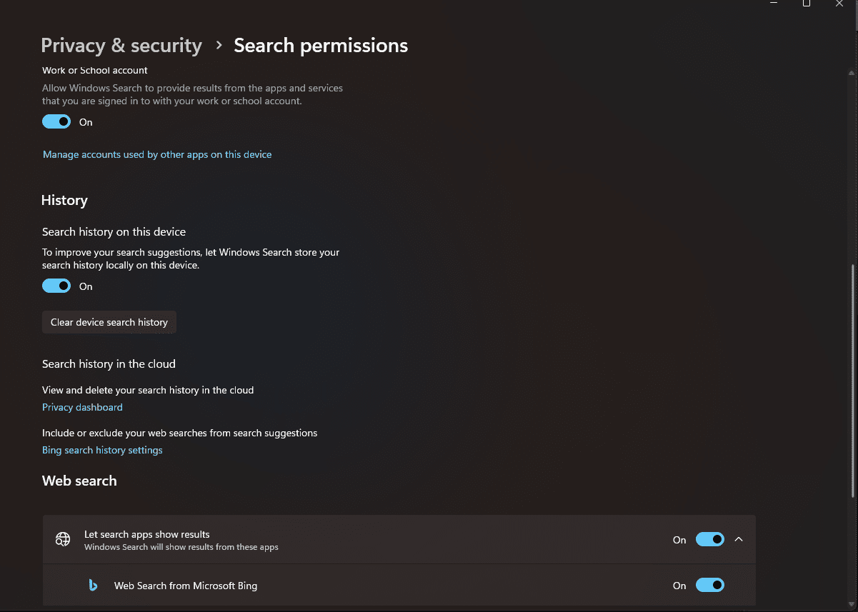858x612 pixels.
Task: Click the scrollbar up arrow
Action: tap(852, 73)
